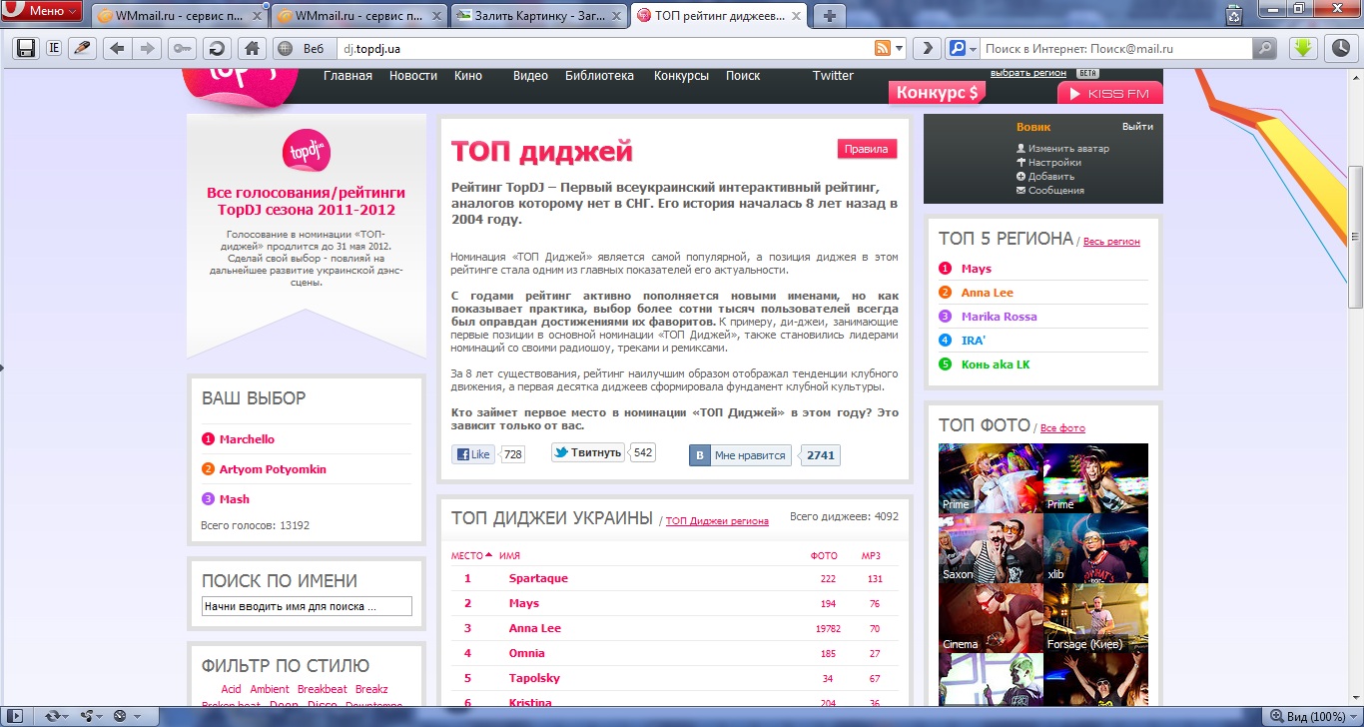
Task: Toggle the panel button in the status bar
Action: [16, 716]
